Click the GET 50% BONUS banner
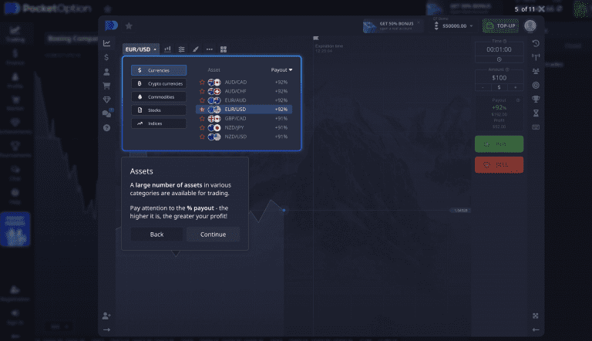The image size is (592, 341). click(392, 25)
